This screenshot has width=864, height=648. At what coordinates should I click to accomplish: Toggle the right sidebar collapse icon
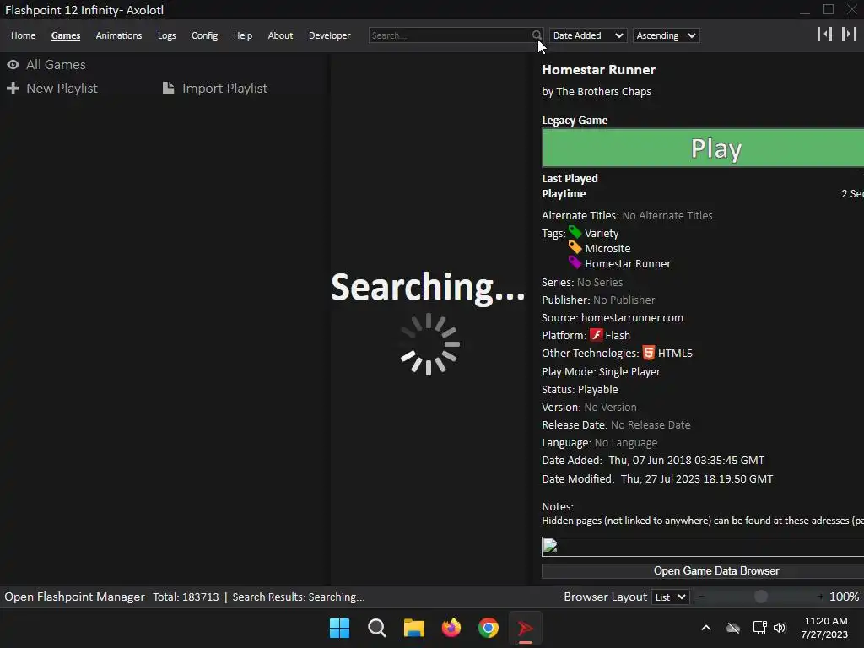pyautogui.click(x=849, y=34)
